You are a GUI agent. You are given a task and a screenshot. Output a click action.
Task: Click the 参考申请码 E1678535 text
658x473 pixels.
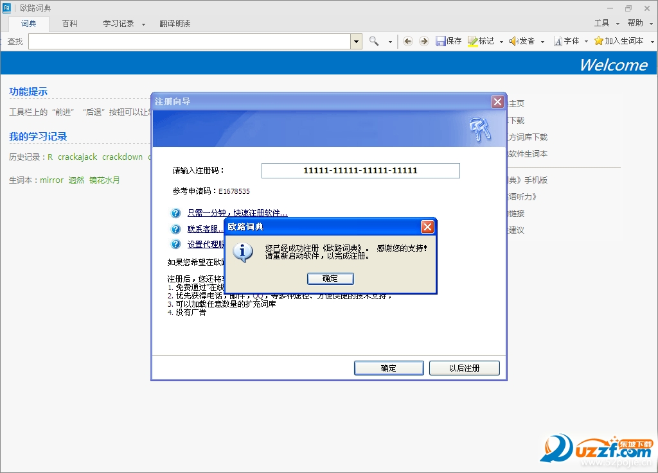tap(211, 191)
